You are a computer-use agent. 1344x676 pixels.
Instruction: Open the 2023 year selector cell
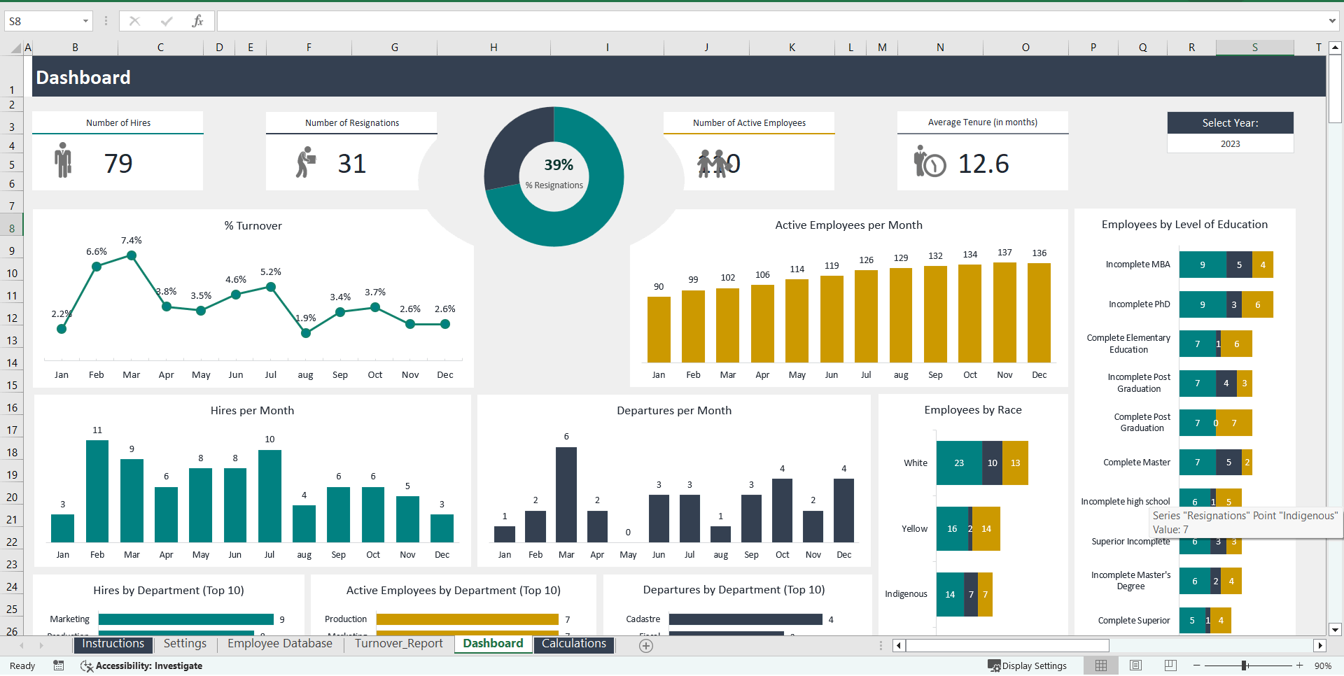coord(1230,143)
